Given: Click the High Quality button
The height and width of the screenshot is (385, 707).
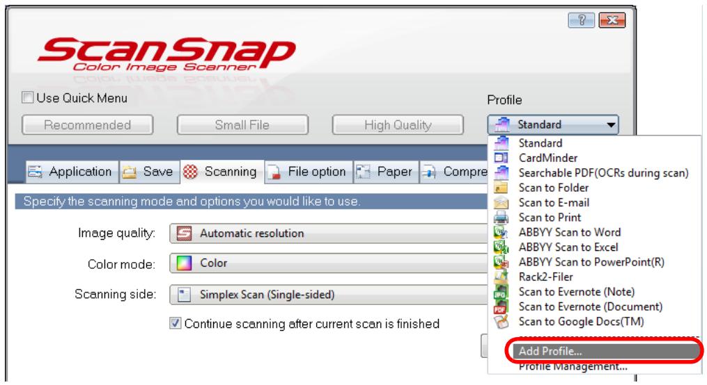Looking at the screenshot, I should point(398,124).
